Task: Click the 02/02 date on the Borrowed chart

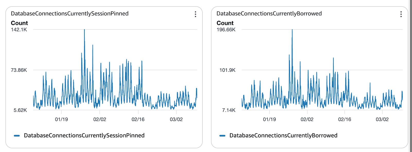Action: (307, 119)
